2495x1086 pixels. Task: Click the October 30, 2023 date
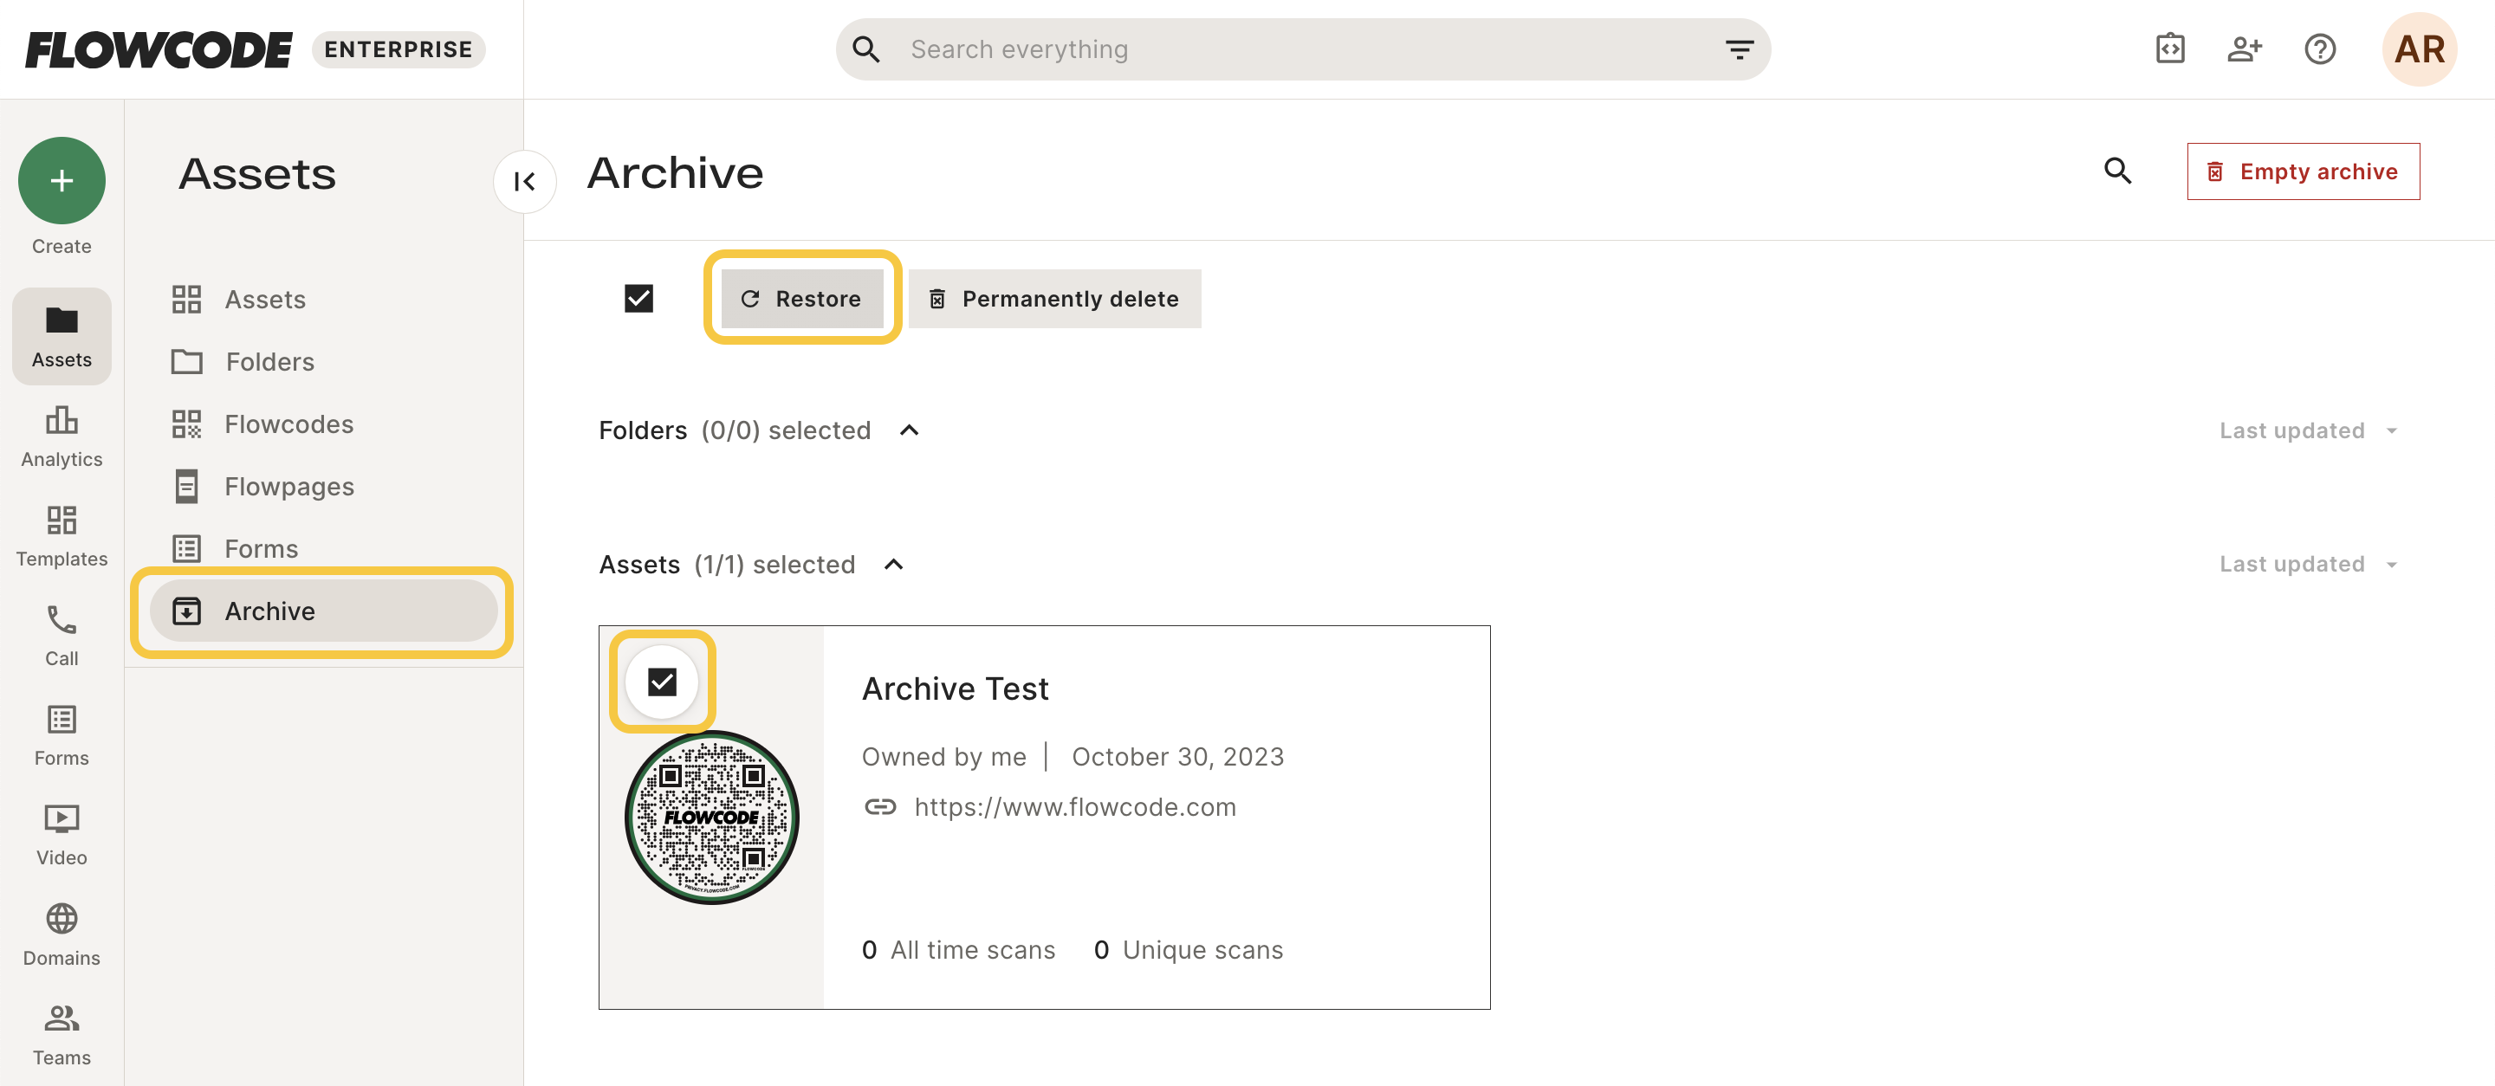click(x=1178, y=756)
